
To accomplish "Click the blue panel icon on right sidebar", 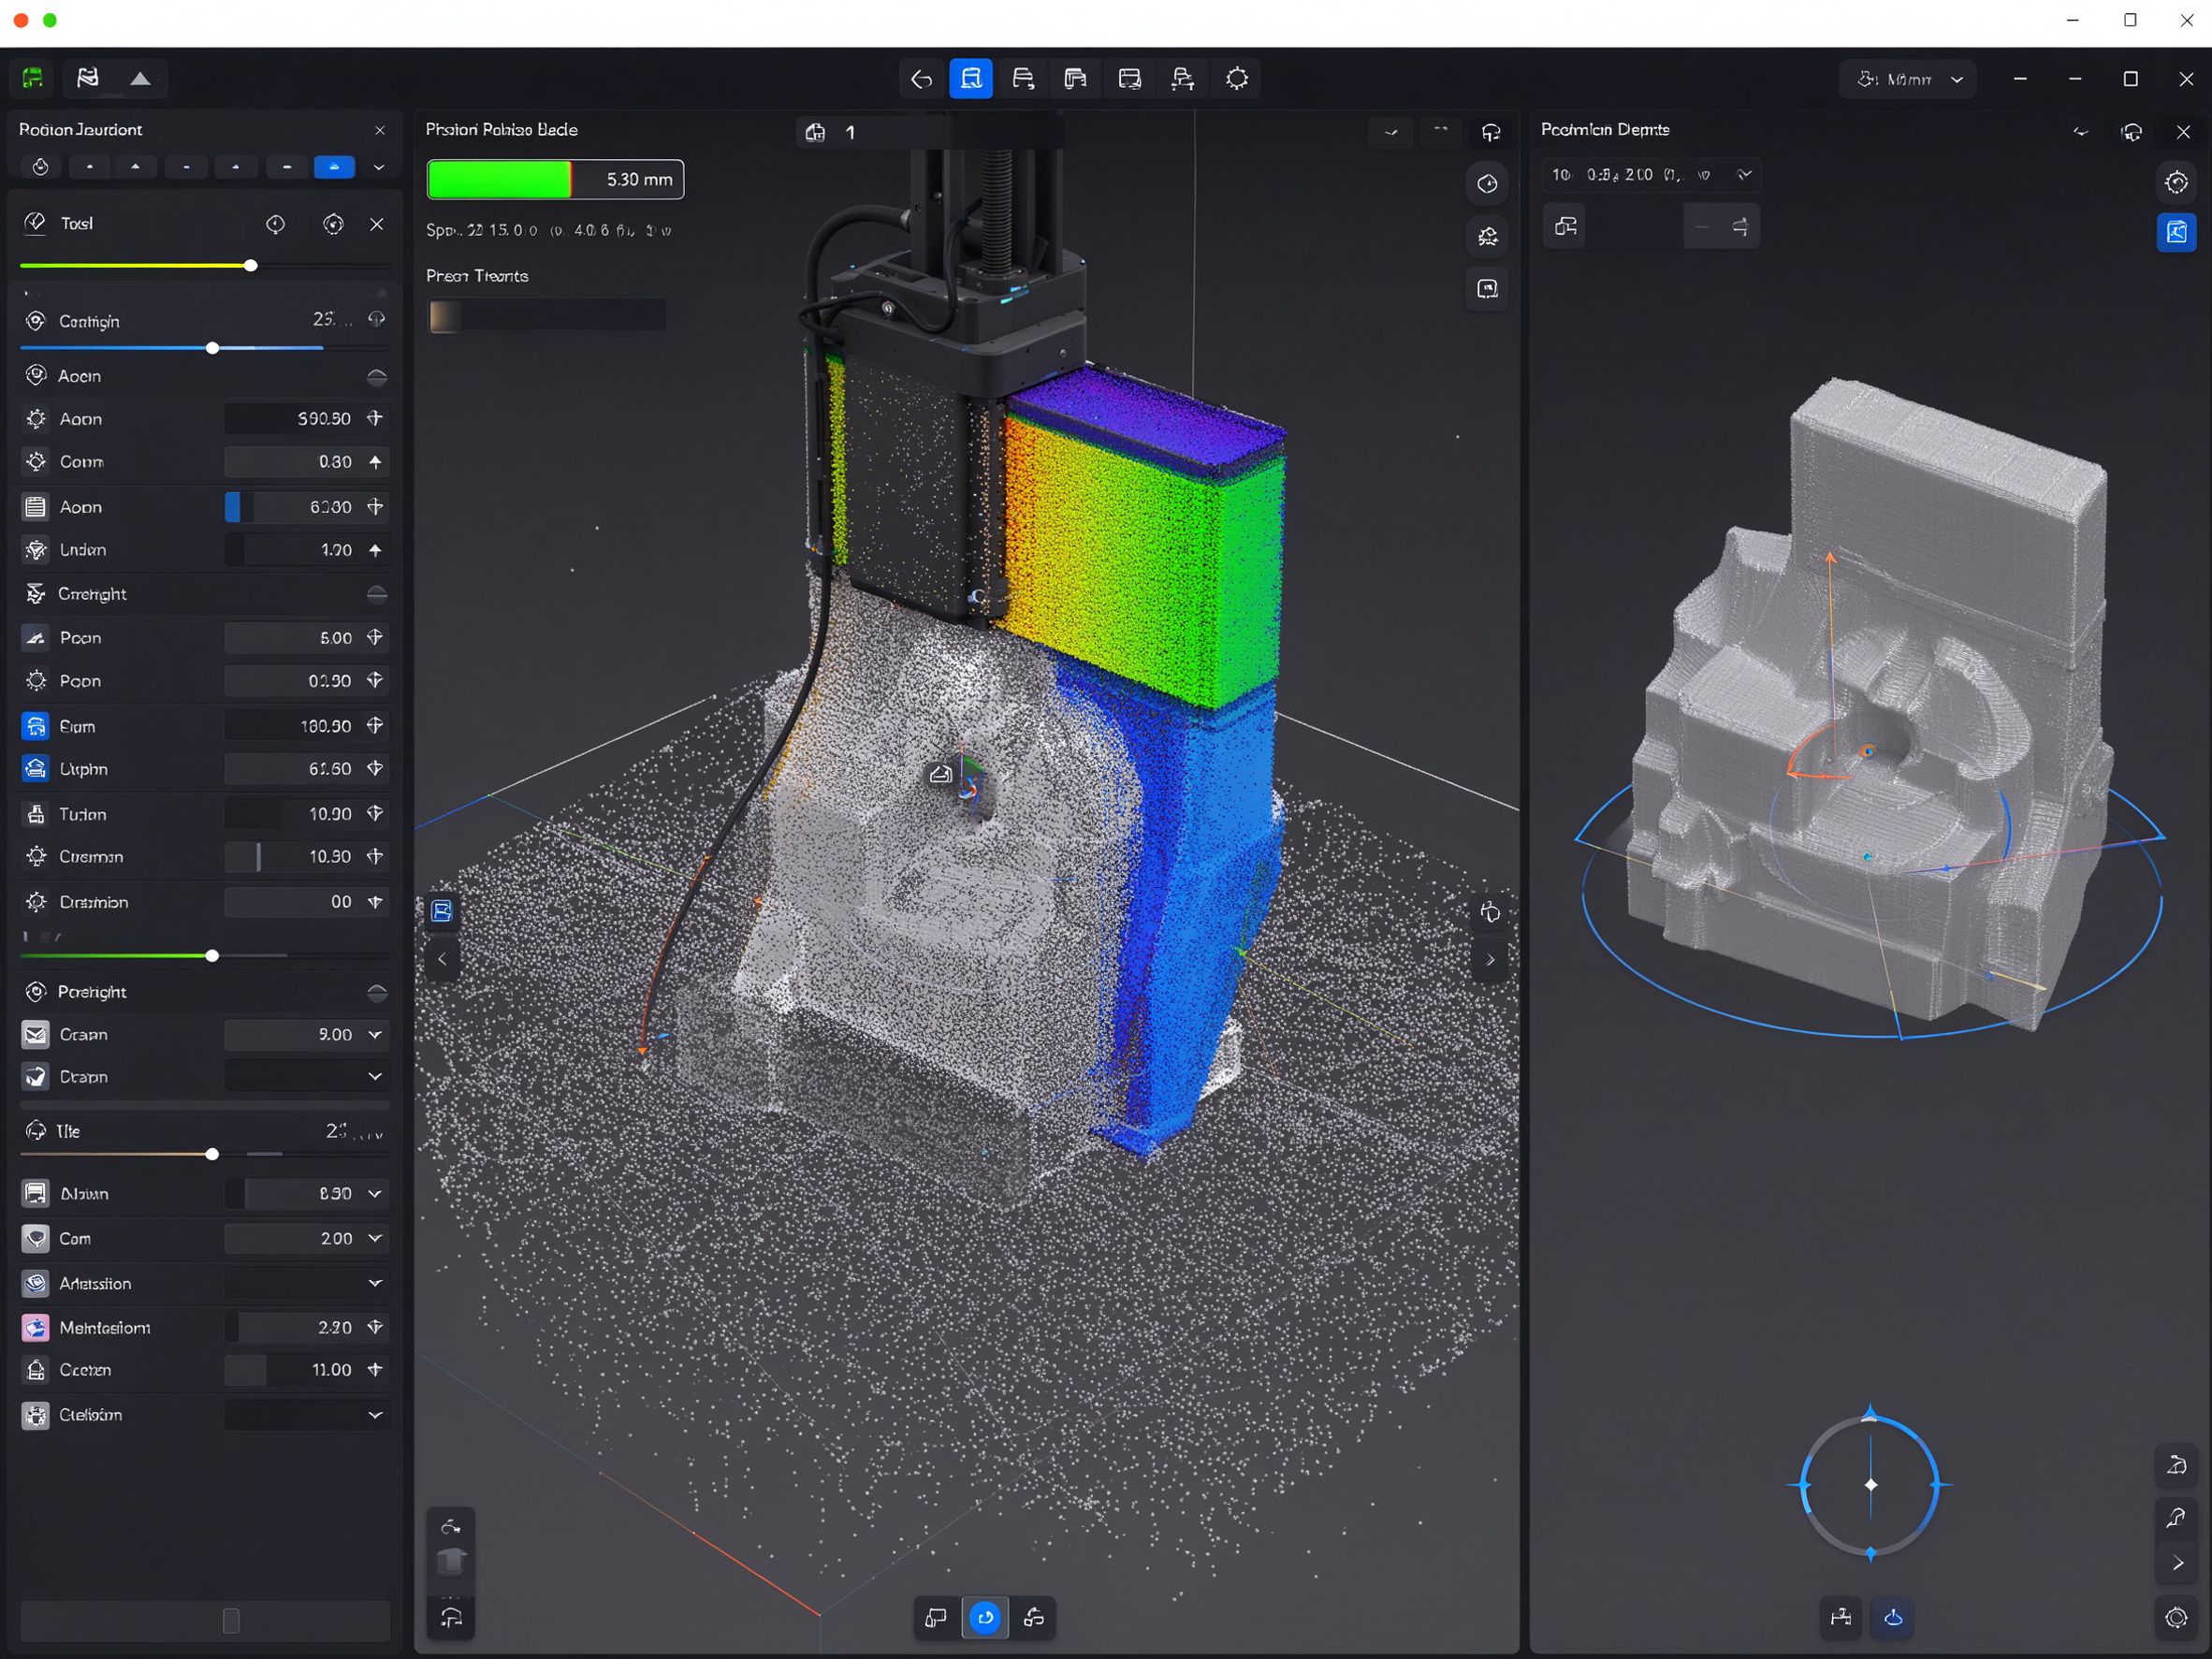I will click(x=2176, y=233).
